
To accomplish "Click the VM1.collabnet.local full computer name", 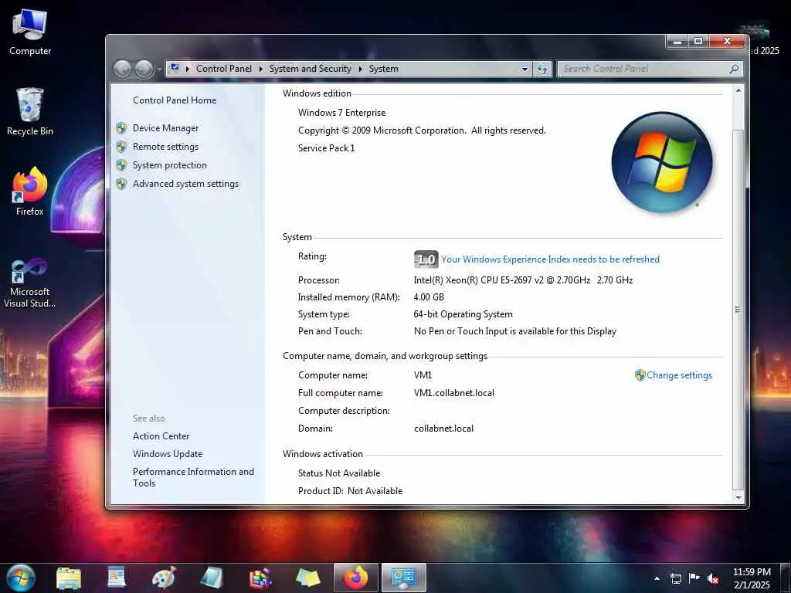I will 454,393.
